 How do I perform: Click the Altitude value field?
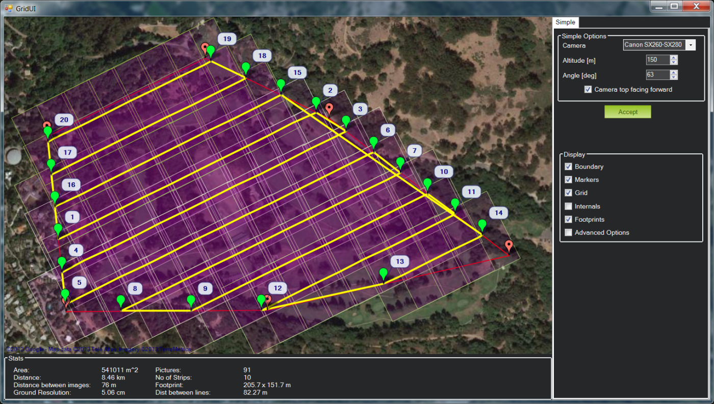(x=657, y=60)
